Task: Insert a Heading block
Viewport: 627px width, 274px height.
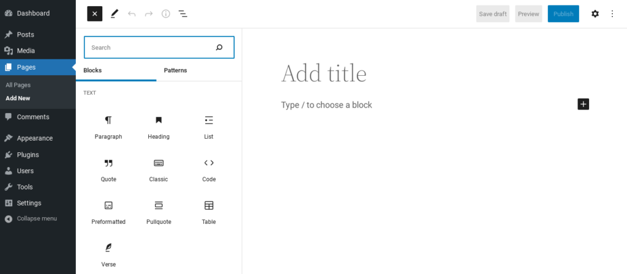Action: tap(159, 127)
